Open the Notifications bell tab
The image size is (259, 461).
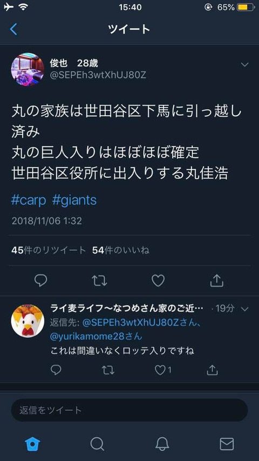(162, 444)
